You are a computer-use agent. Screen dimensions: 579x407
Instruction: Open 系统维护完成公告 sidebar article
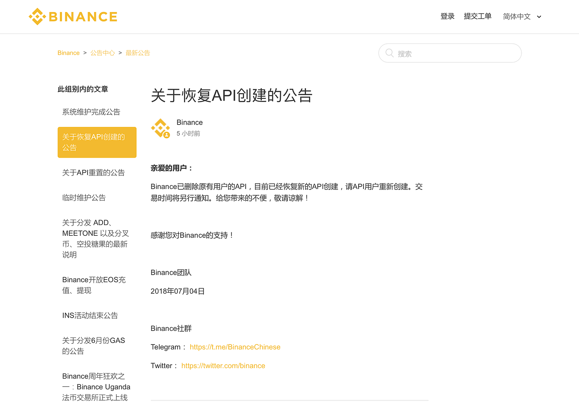coord(91,112)
